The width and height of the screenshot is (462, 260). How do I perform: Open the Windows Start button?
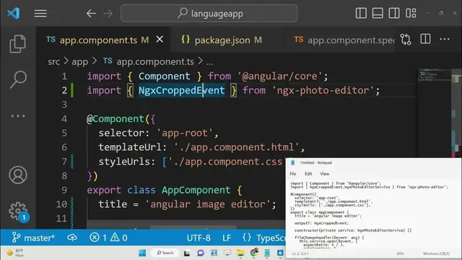[x=142, y=253]
